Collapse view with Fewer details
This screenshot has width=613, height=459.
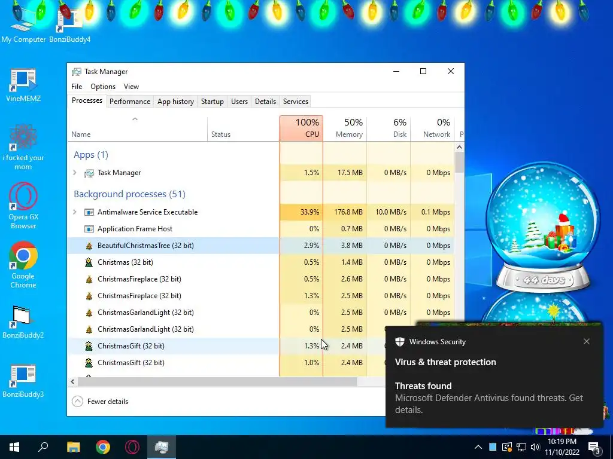click(100, 401)
